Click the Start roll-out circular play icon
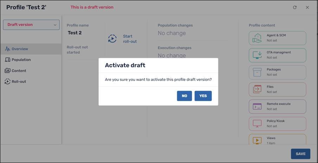Viewport: 318px width, 163px height. pyautogui.click(x=112, y=39)
